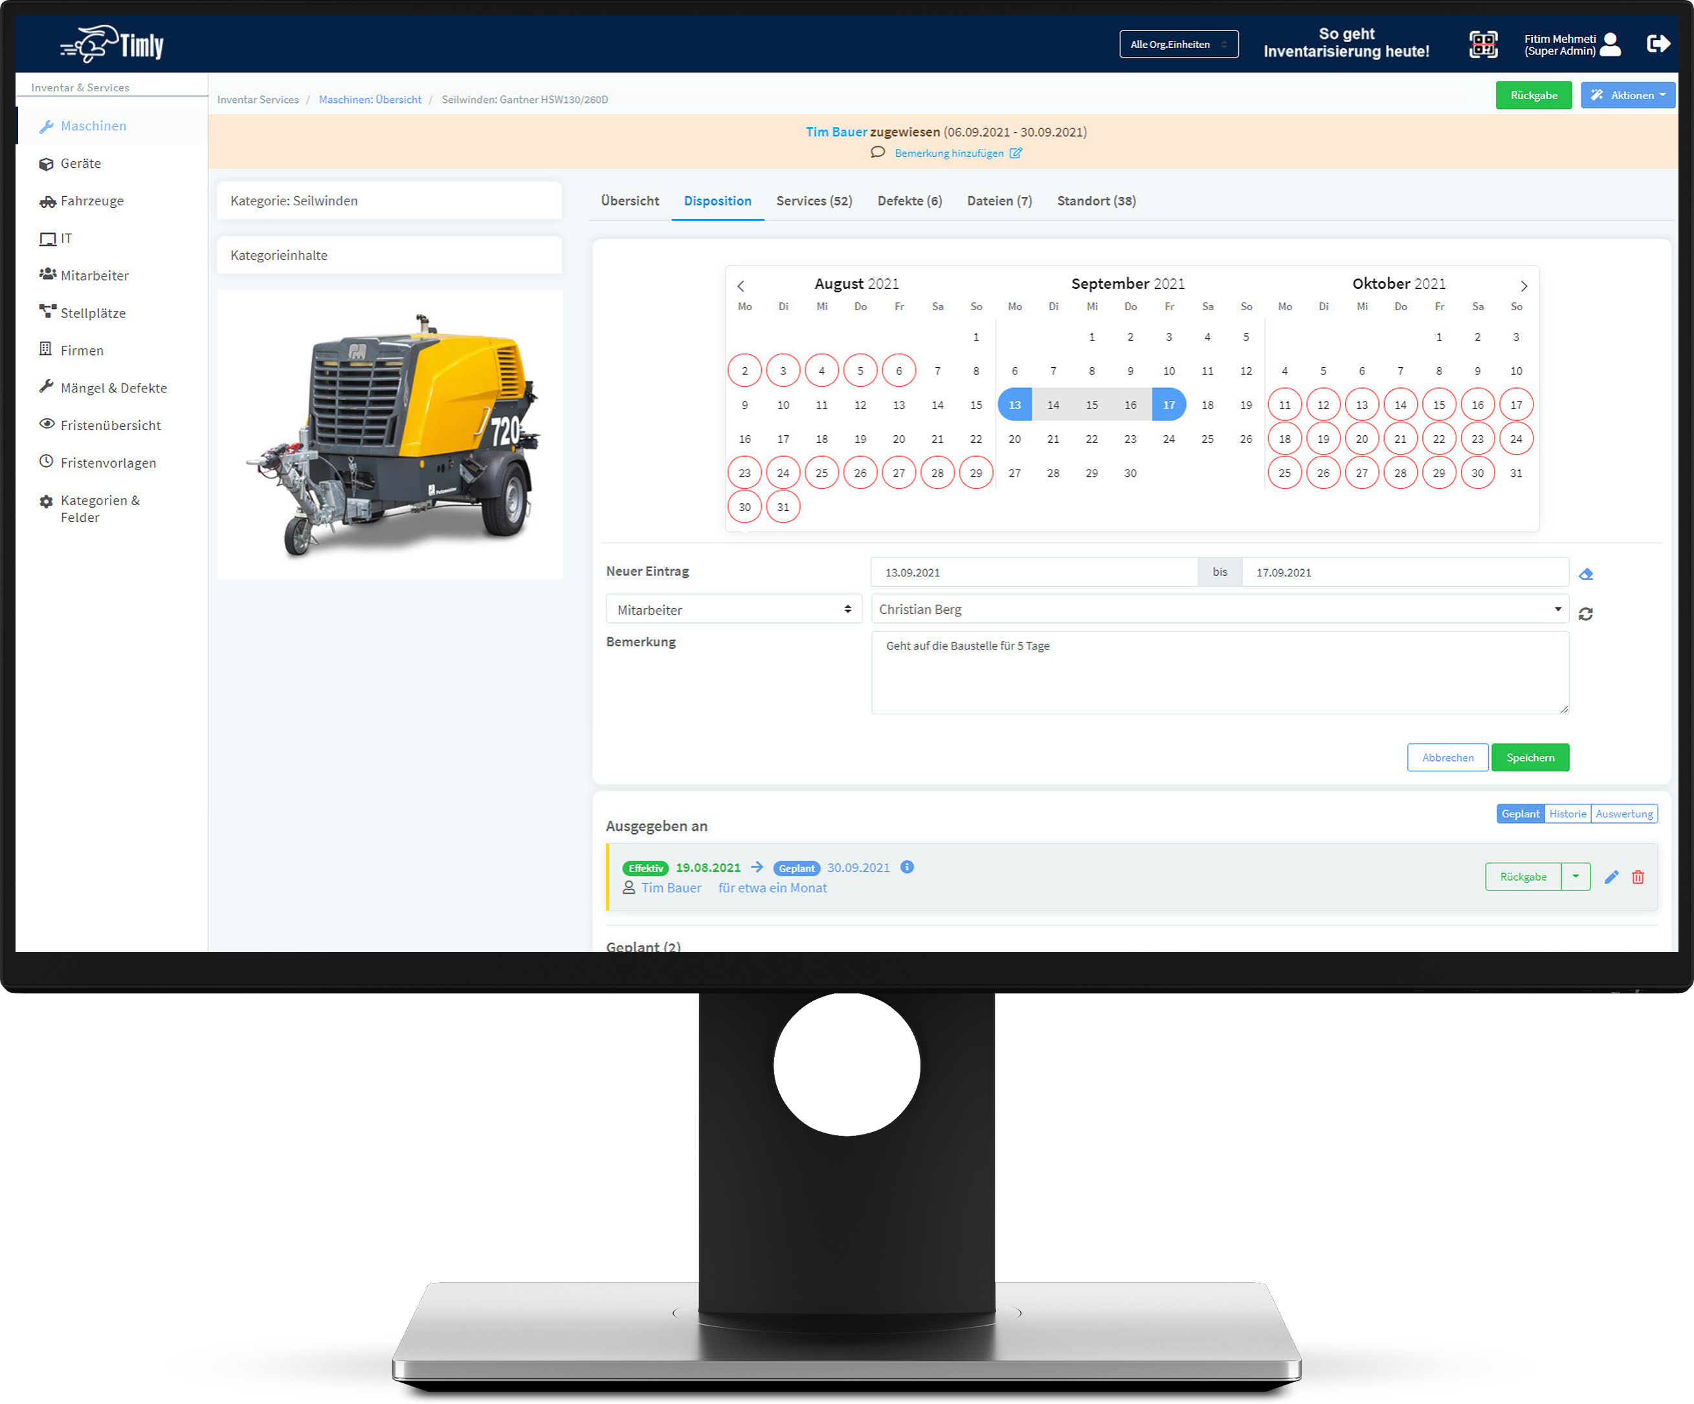The width and height of the screenshot is (1694, 1404).
Task: Click the Timly logo
Action: tap(111, 43)
